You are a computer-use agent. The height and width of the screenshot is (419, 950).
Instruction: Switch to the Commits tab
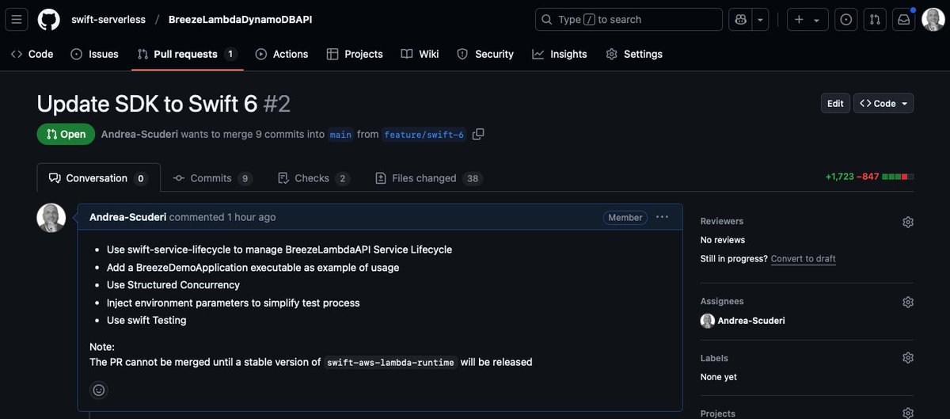(x=213, y=178)
